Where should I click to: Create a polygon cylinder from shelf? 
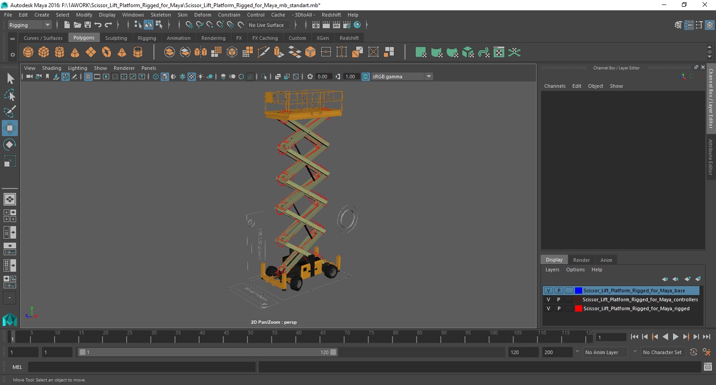coord(60,52)
